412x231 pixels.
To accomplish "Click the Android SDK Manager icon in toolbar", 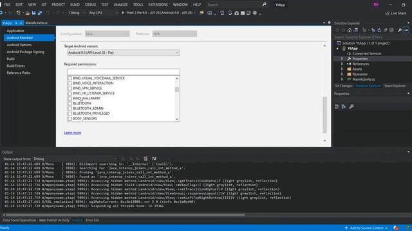I will tap(236, 13).
